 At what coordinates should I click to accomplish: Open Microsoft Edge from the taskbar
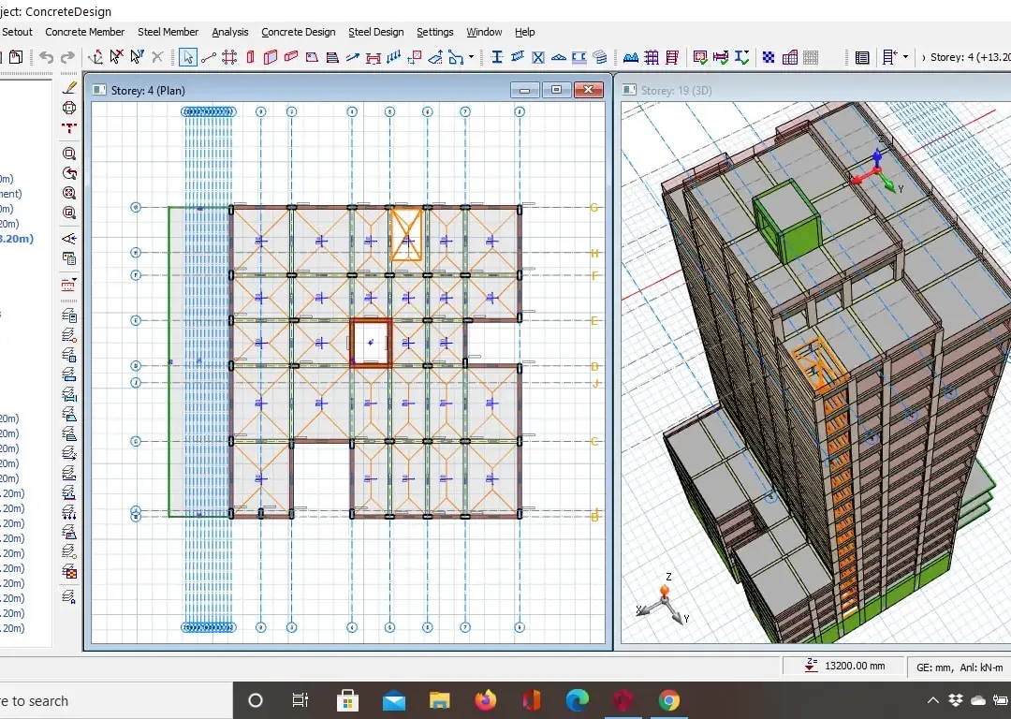[577, 700]
